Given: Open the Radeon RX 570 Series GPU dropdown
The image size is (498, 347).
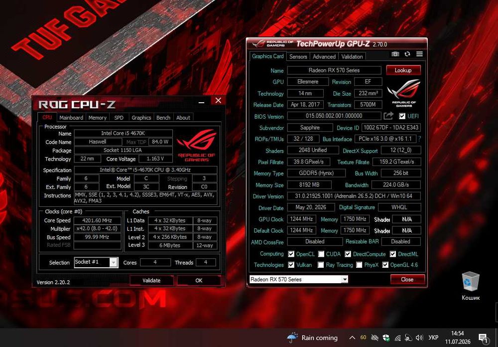Looking at the screenshot, I should [x=299, y=280].
